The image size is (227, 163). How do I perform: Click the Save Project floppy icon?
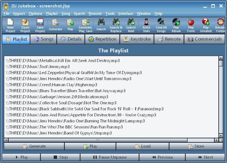pos(40,26)
